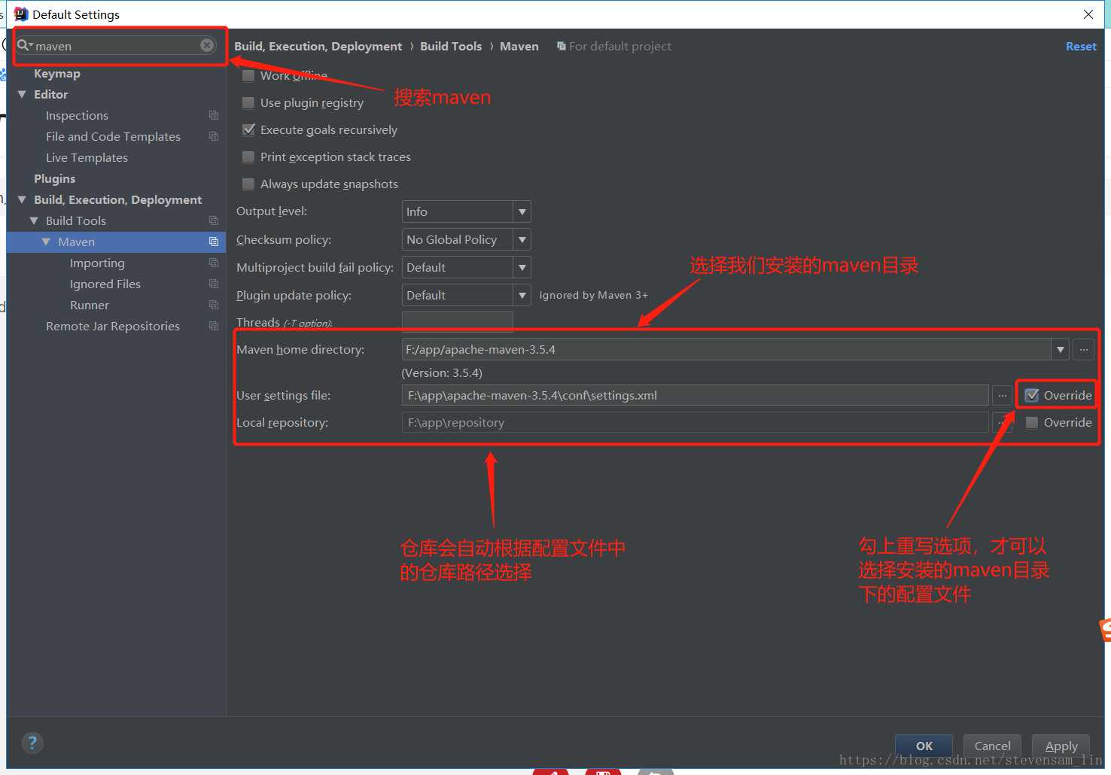
Task: Click the search magnifier icon
Action: [24, 45]
